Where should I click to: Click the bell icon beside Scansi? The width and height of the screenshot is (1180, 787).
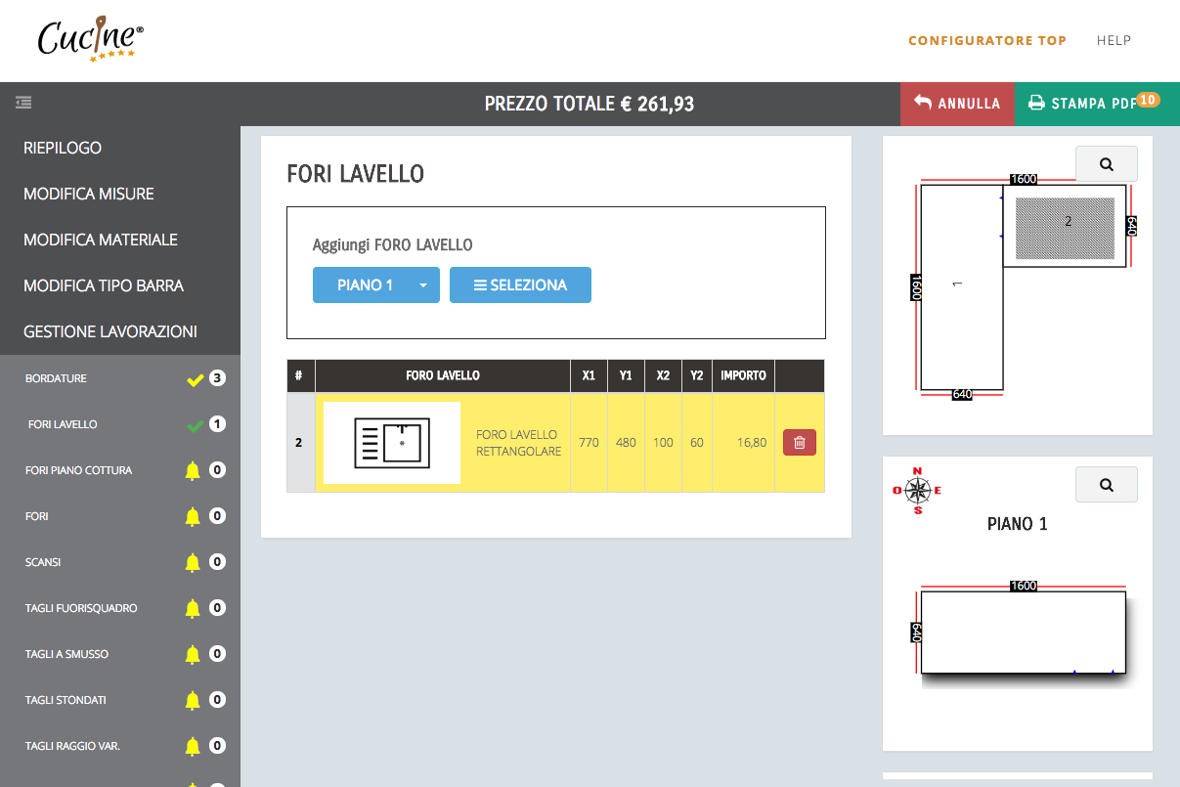[193, 562]
